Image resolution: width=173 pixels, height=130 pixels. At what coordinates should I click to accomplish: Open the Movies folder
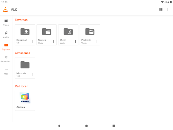tap(47, 35)
